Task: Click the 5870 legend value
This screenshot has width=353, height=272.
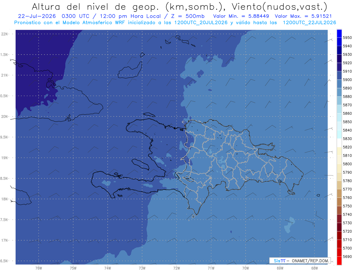Action: coord(347,105)
